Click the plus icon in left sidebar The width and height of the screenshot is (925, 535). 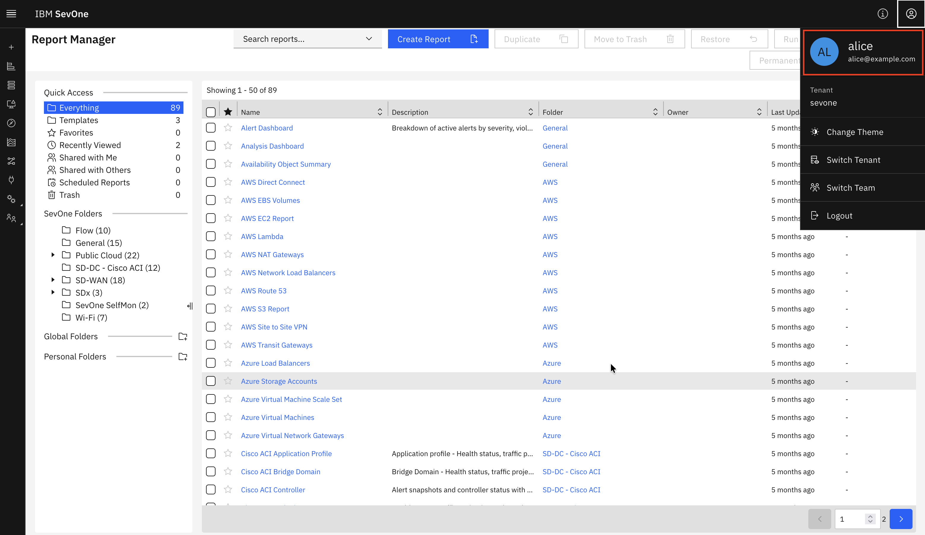[11, 47]
